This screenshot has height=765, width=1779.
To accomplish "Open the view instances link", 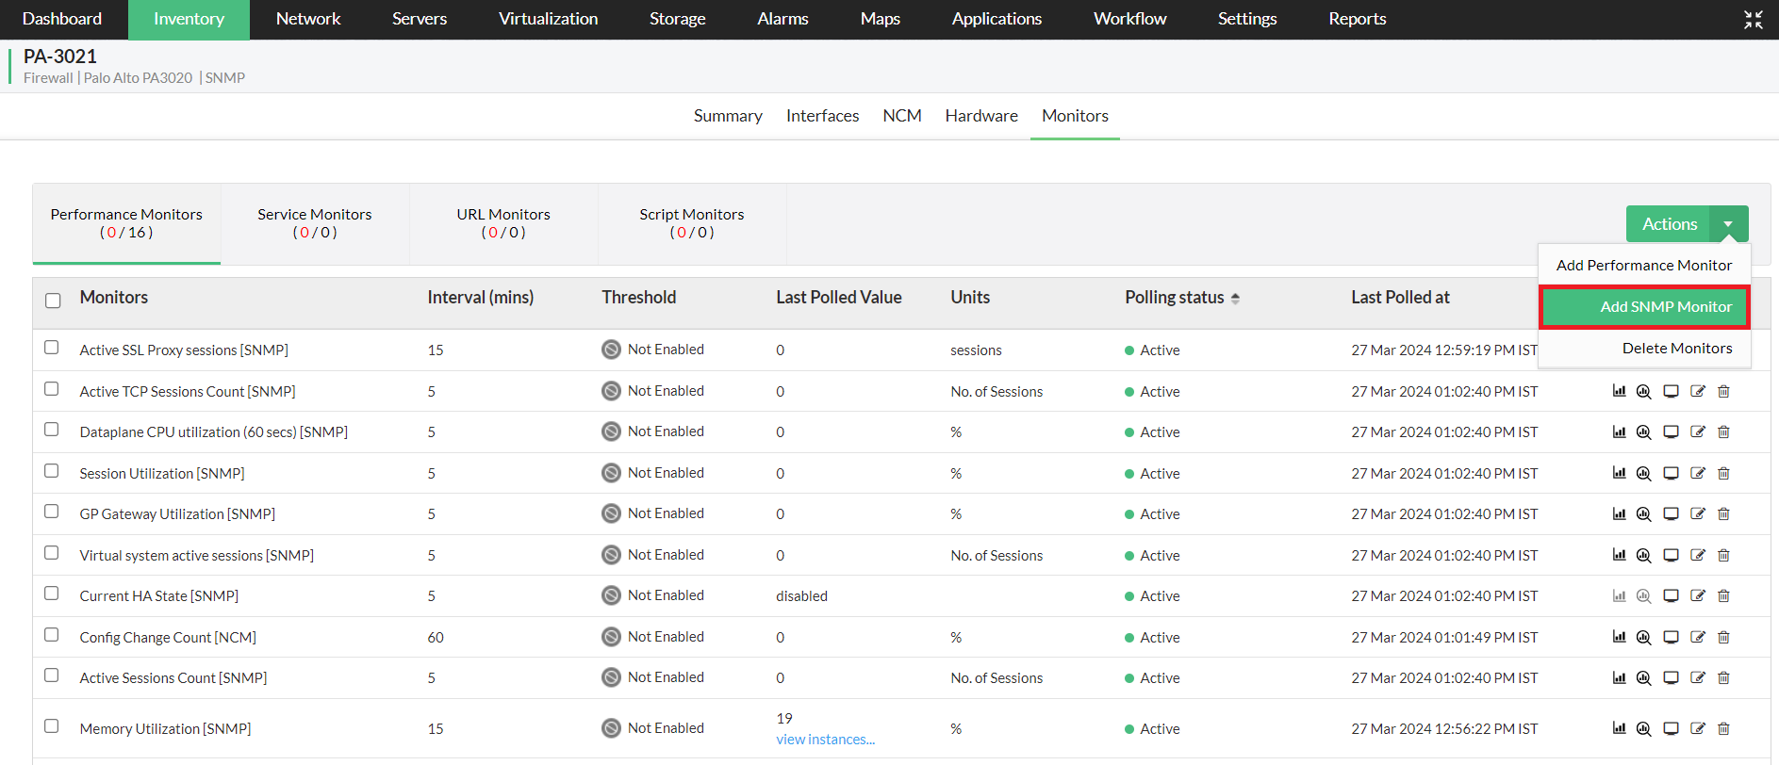I will [x=825, y=740].
